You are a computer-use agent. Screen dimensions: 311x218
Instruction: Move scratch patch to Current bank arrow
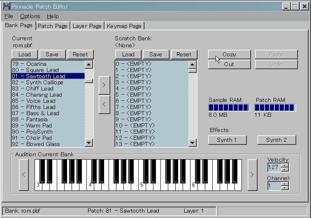(104, 104)
